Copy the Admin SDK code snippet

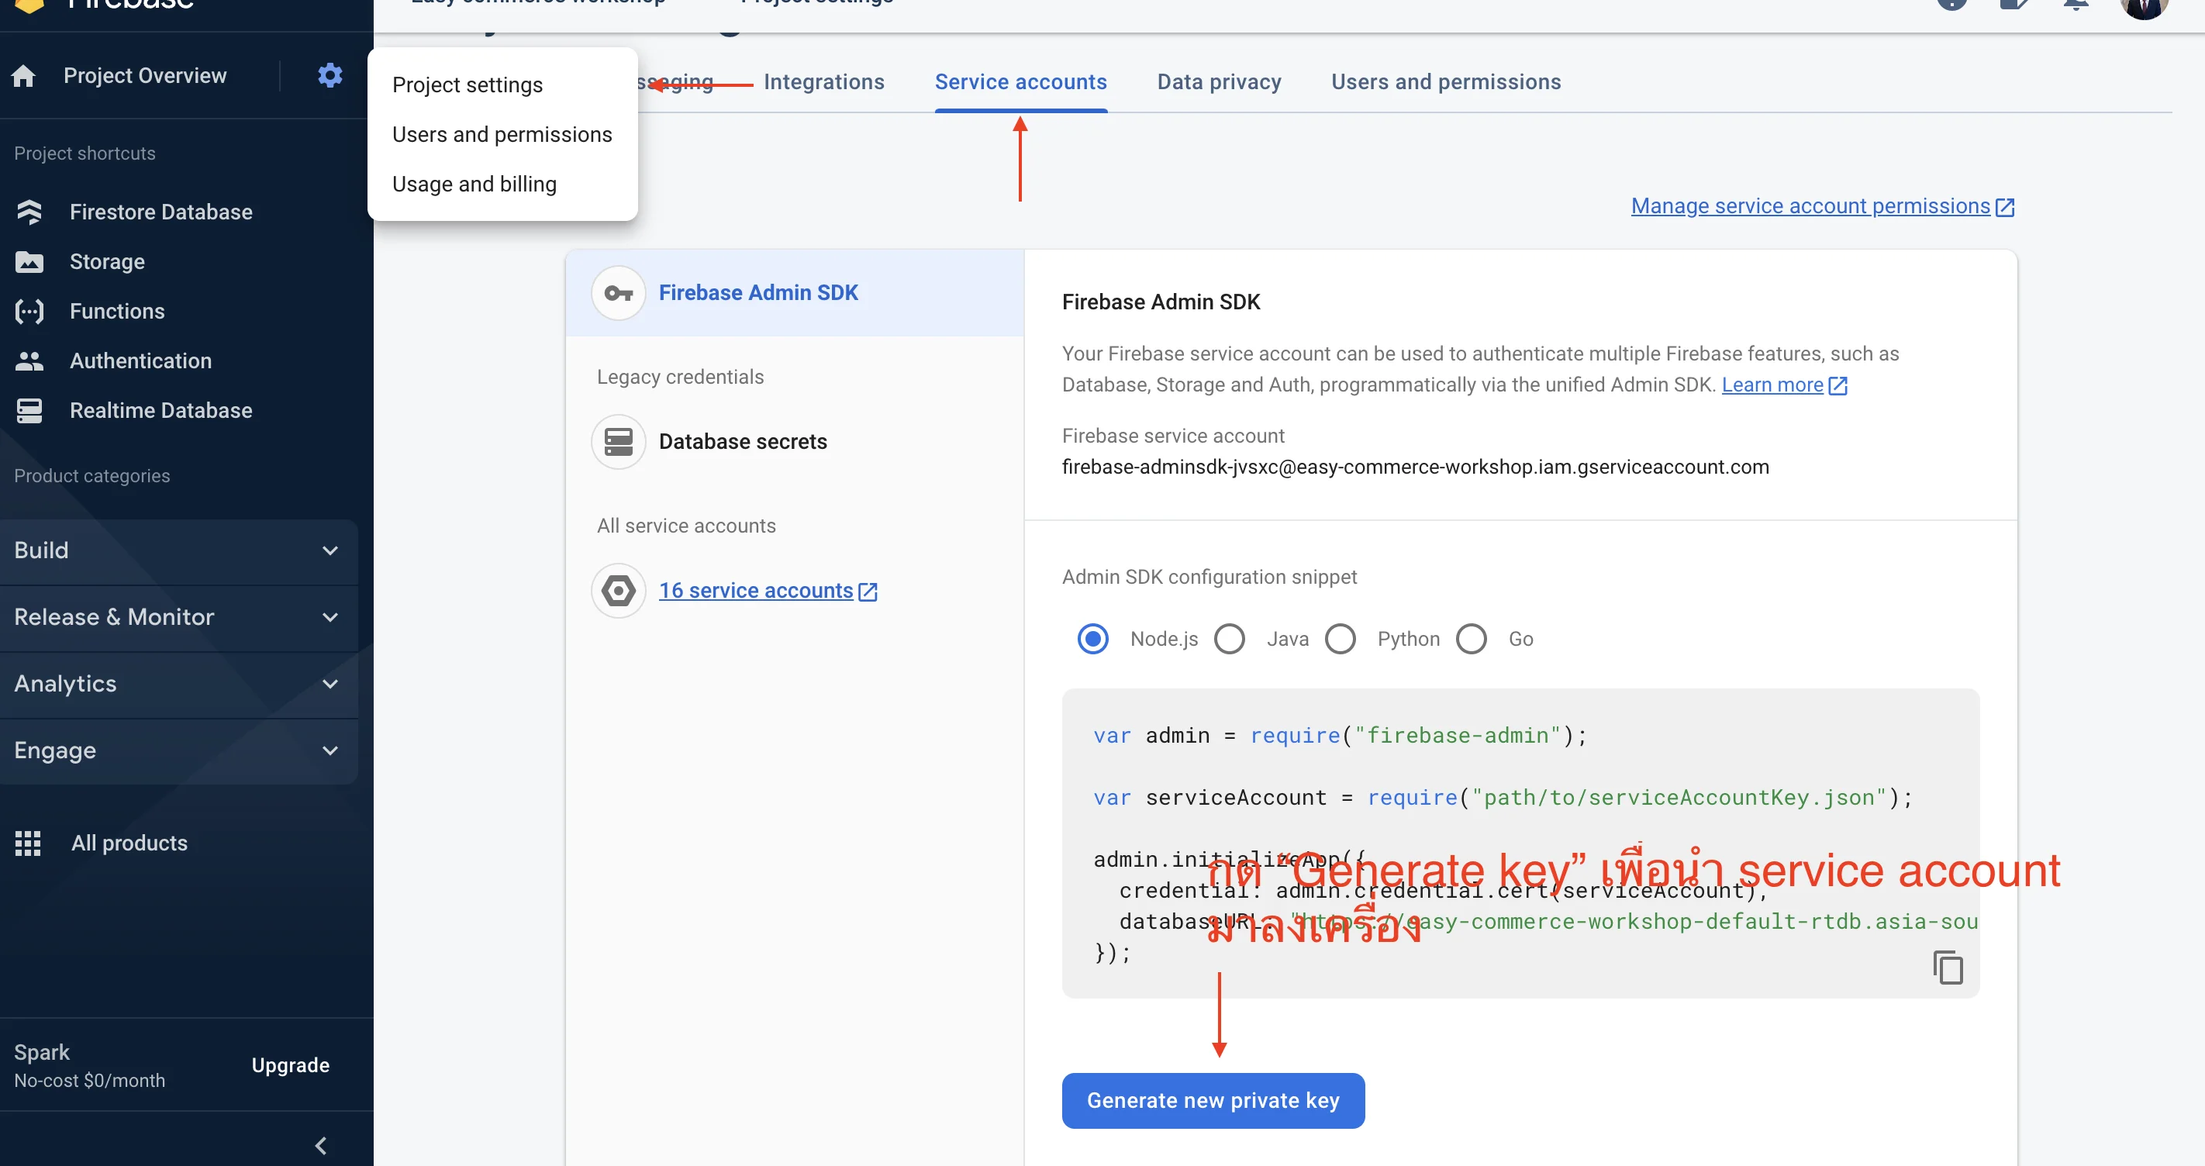(1948, 968)
